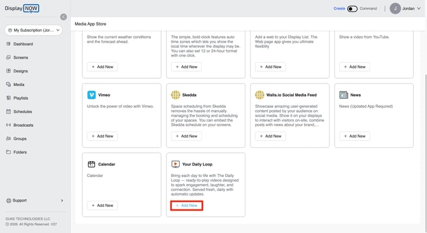427x233 pixels.
Task: Click the Display NOW logo
Action: [22, 8]
